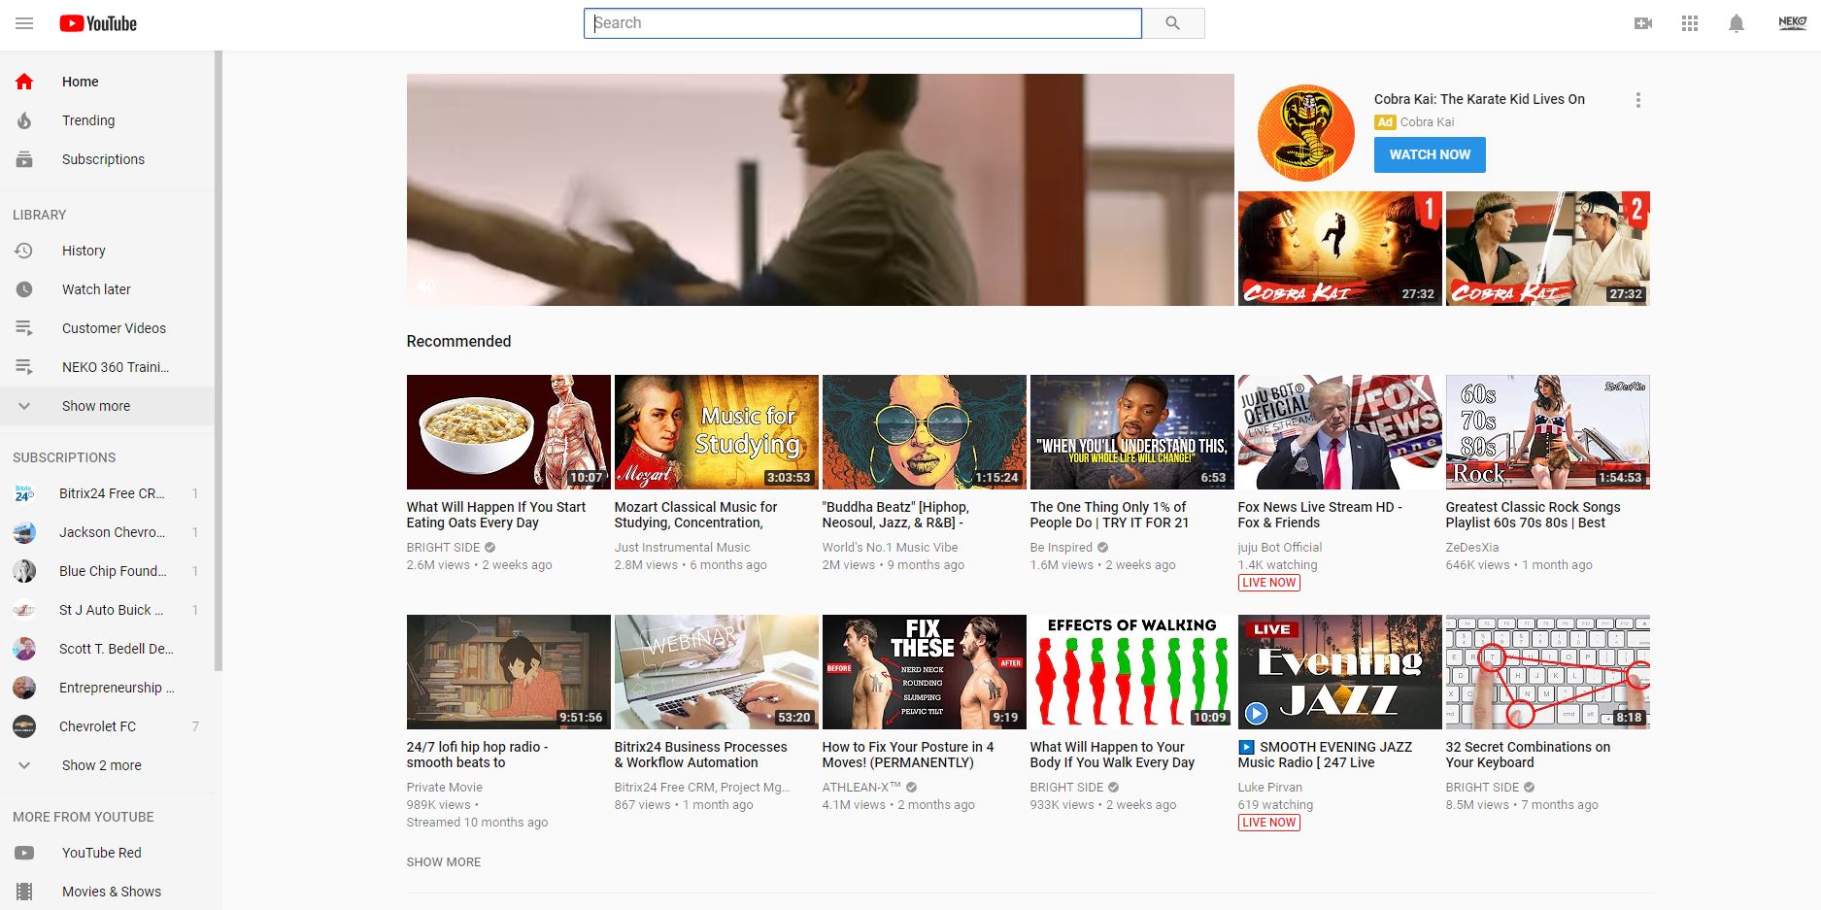The width and height of the screenshot is (1821, 910).
Task: Click the St J Auto Buick channel avatar
Action: pos(24,610)
